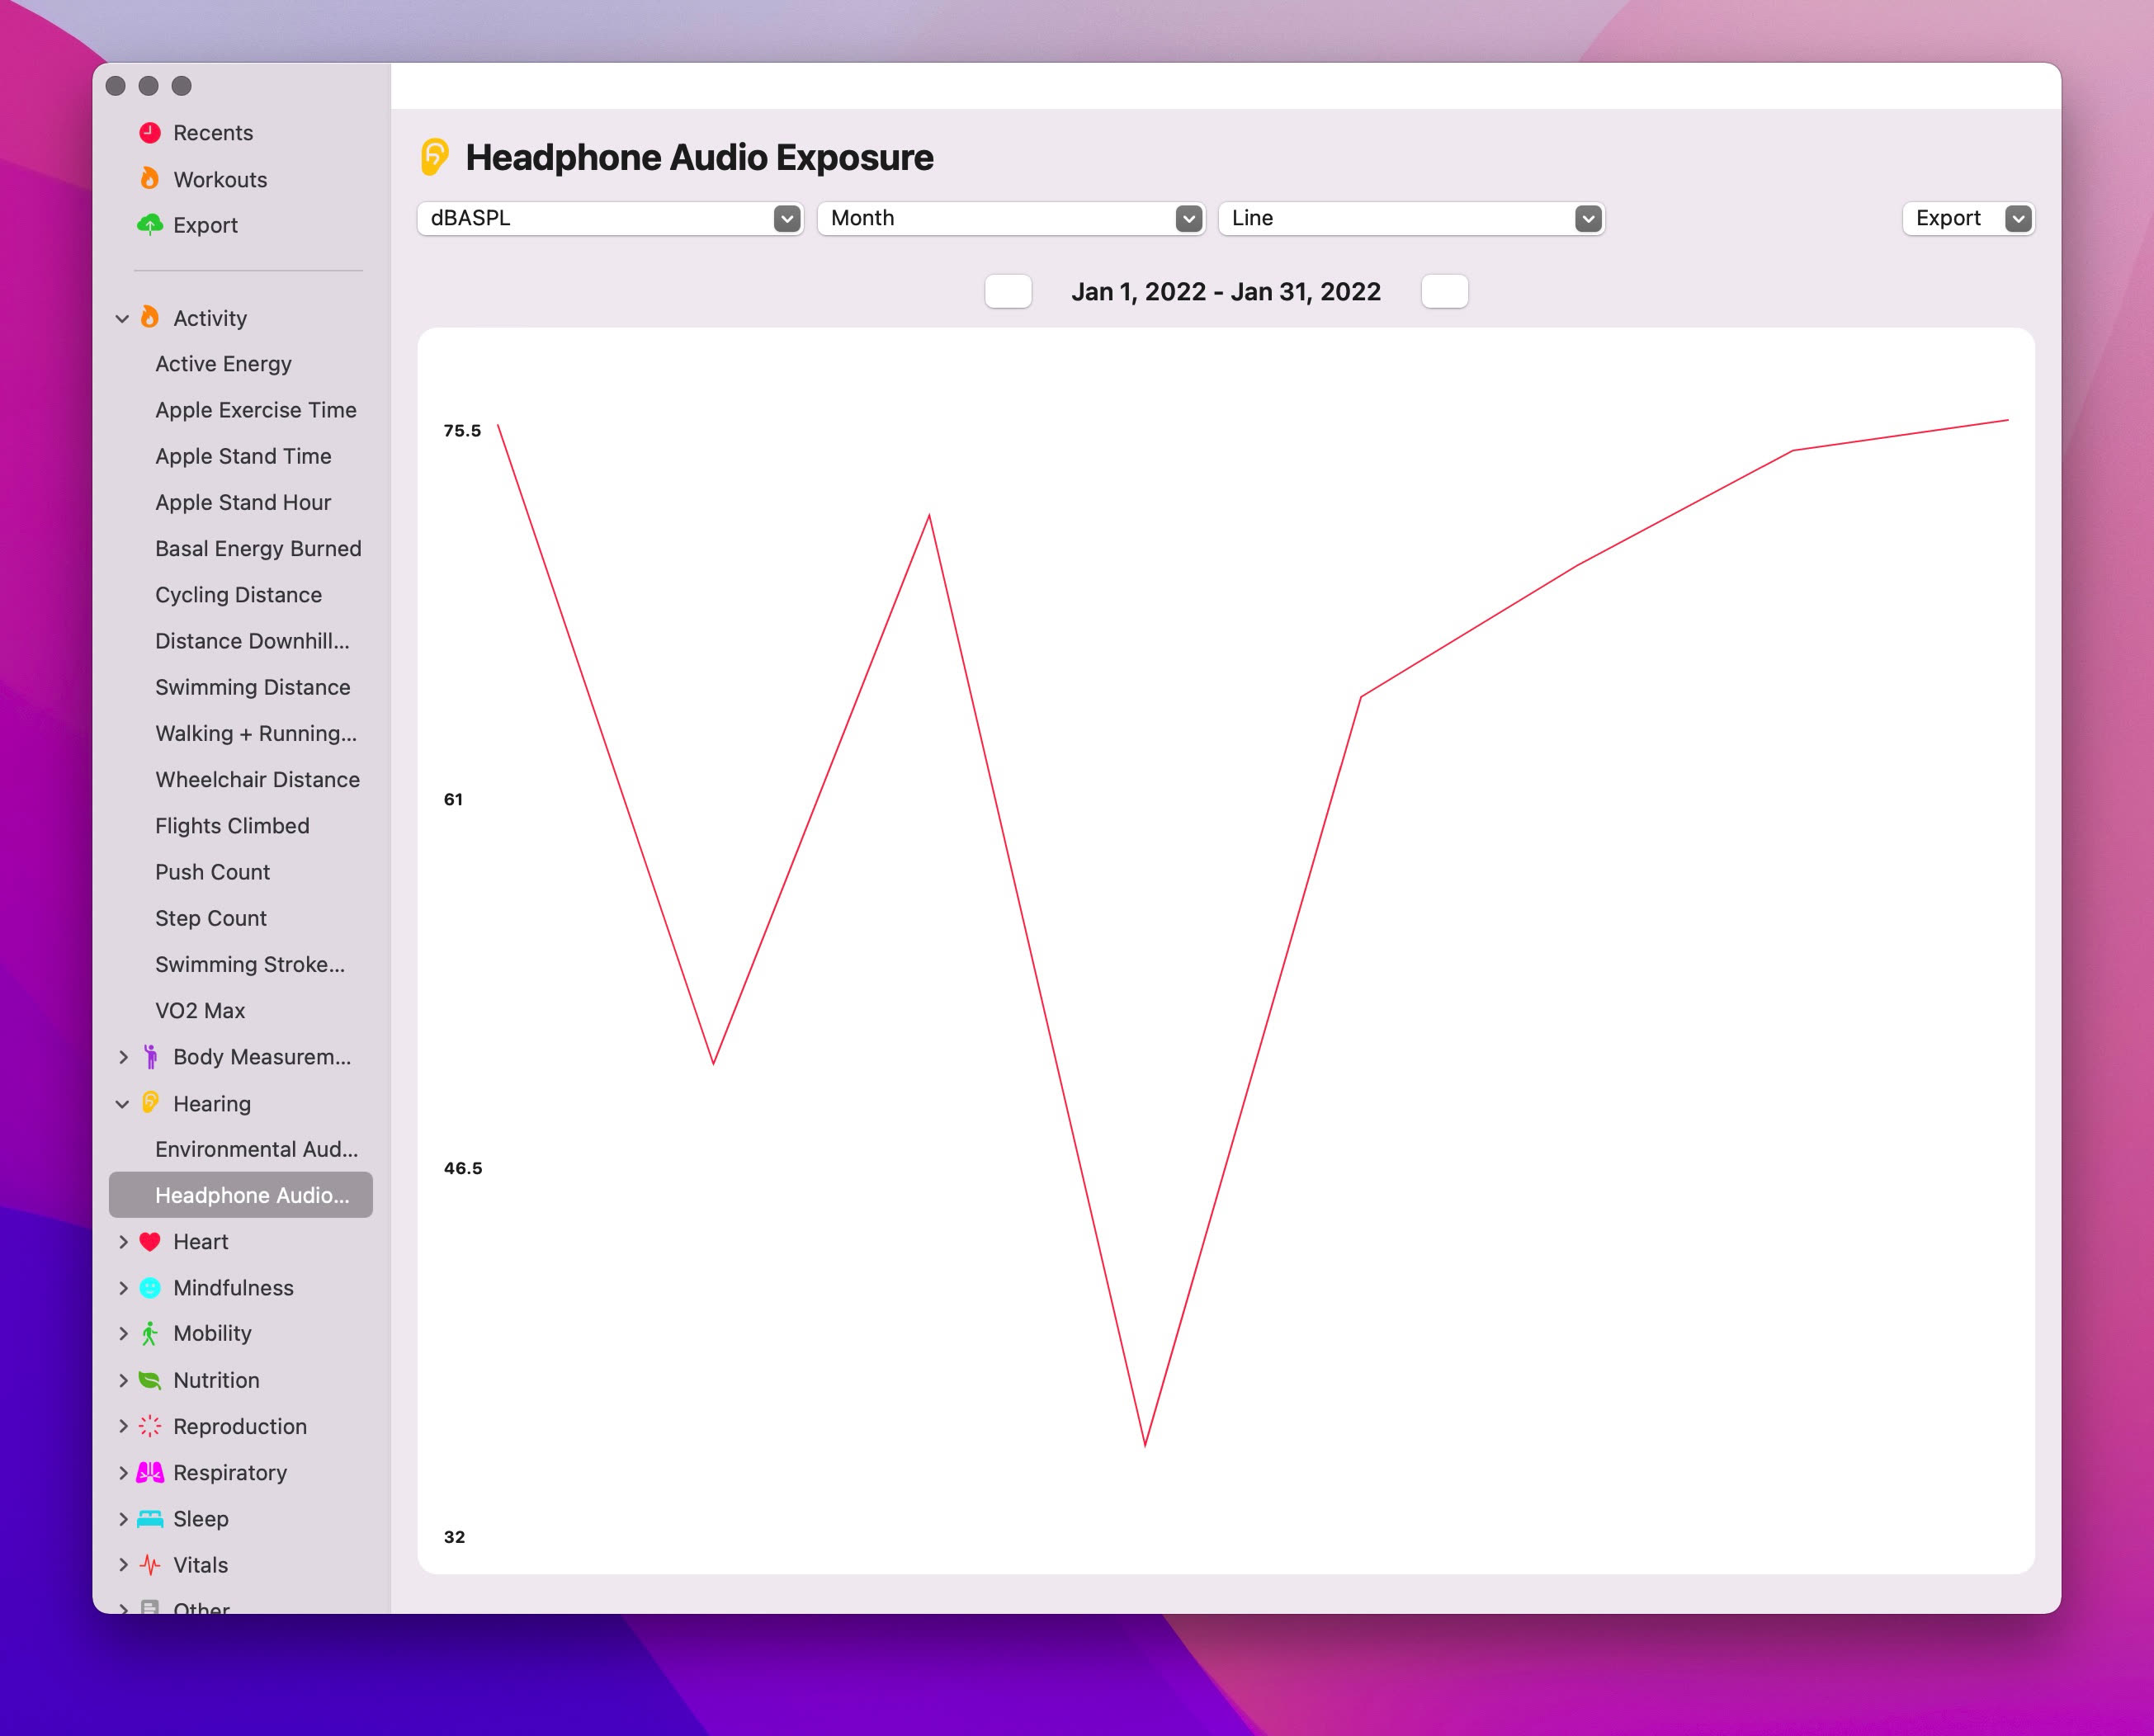Viewport: 2154px width, 1736px height.
Task: Open the Month time range dropdown
Action: (1011, 218)
